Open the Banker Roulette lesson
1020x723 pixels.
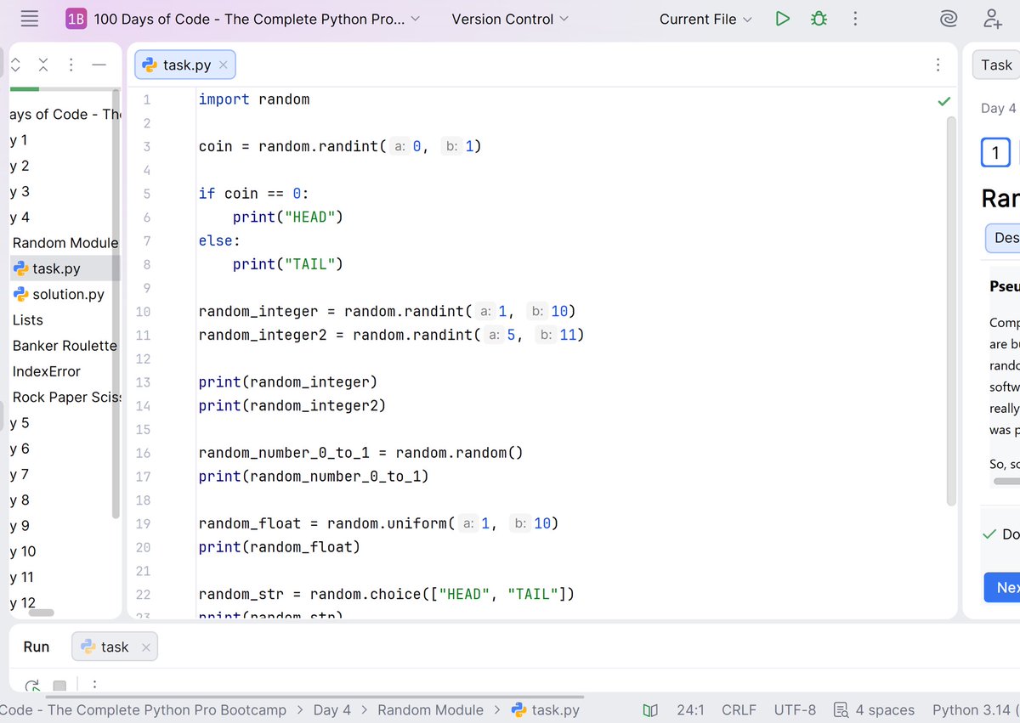click(x=65, y=346)
